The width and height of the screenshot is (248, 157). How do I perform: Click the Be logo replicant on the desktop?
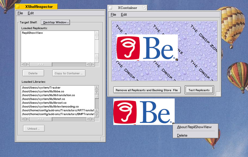click(x=144, y=112)
